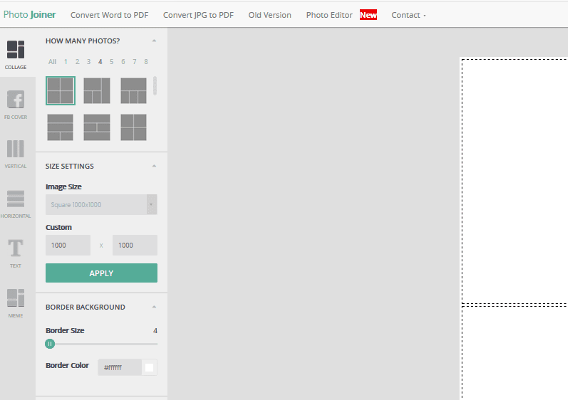Choose layout with wide top and three below
570x400 pixels.
coord(133,90)
